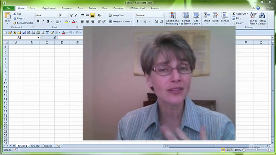Switch to the Developer tab
Image resolution: width=276 pixels, height=155 pixels.
[x=119, y=8]
